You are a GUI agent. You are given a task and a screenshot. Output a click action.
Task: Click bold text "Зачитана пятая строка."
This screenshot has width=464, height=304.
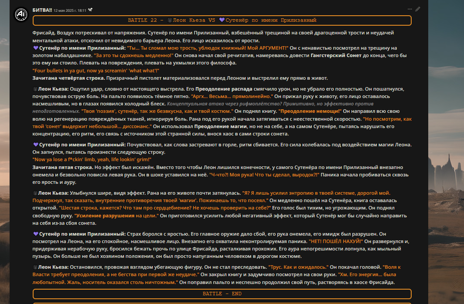(63, 167)
